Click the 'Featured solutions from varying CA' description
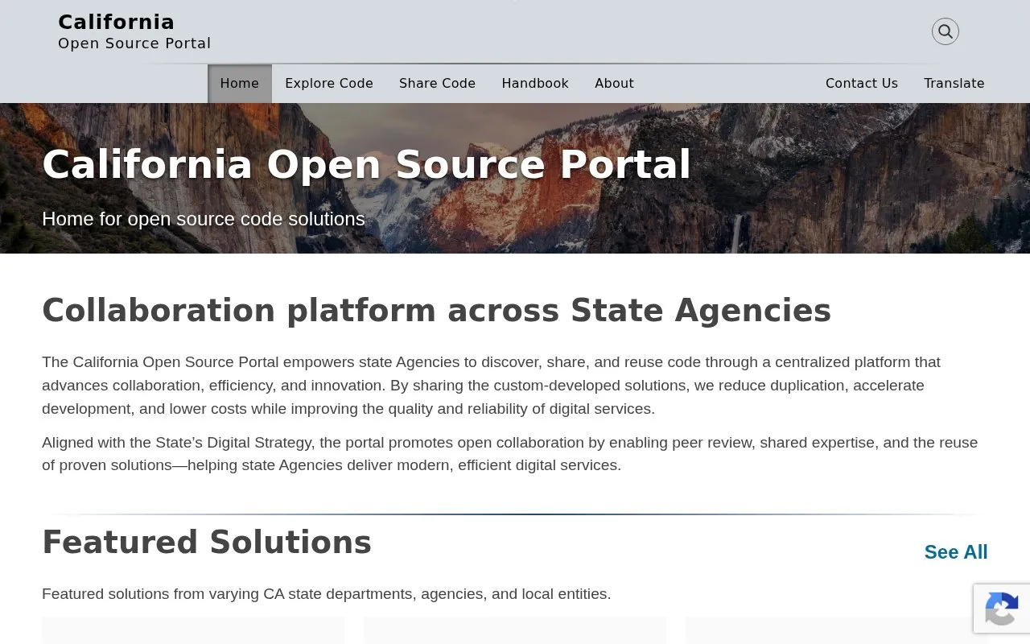This screenshot has width=1030, height=644. pyautogui.click(x=327, y=594)
